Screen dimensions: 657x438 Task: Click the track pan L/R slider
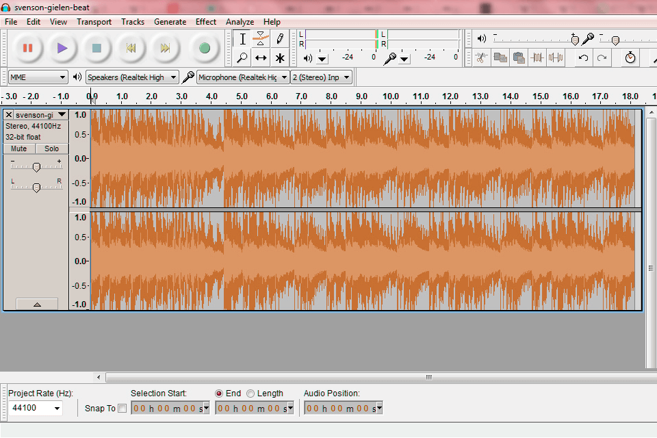pos(36,187)
